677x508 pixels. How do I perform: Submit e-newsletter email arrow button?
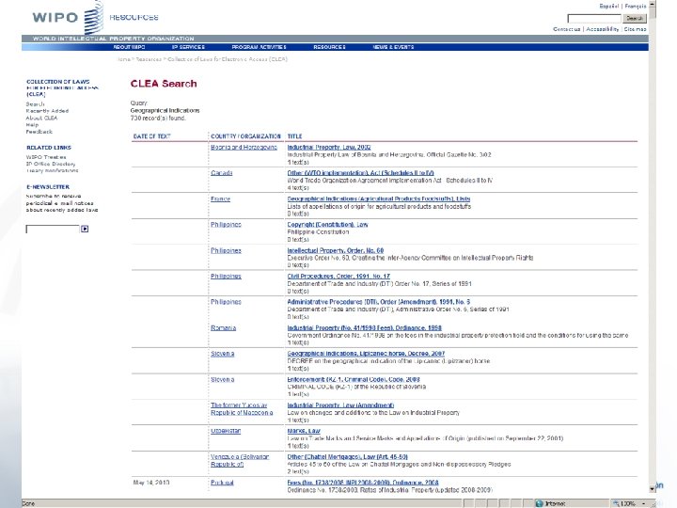coord(85,229)
